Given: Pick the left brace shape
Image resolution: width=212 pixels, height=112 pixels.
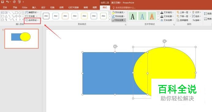Looking at the screenshot, I should pyautogui.click(x=16, y=20).
